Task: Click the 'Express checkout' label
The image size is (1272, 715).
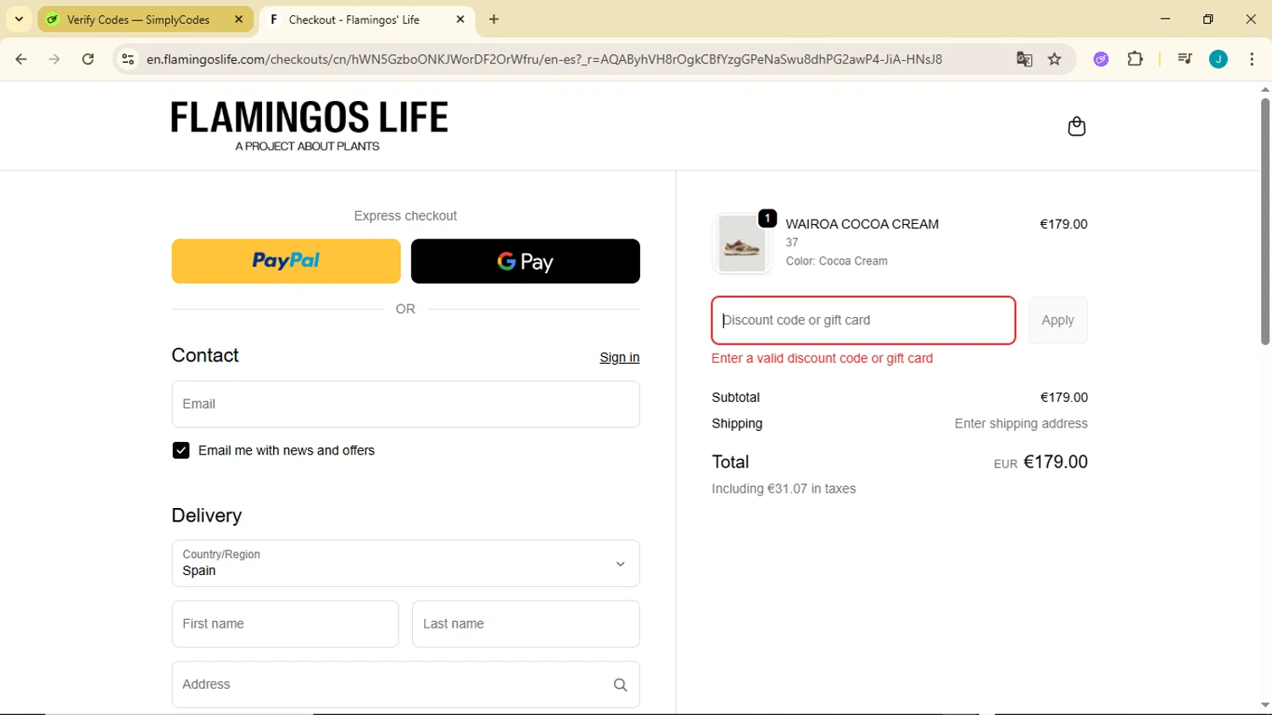Action: coord(405,216)
